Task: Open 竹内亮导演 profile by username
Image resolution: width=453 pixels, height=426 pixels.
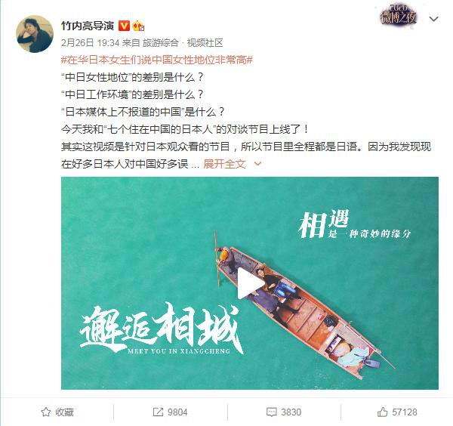Action: click(x=88, y=26)
